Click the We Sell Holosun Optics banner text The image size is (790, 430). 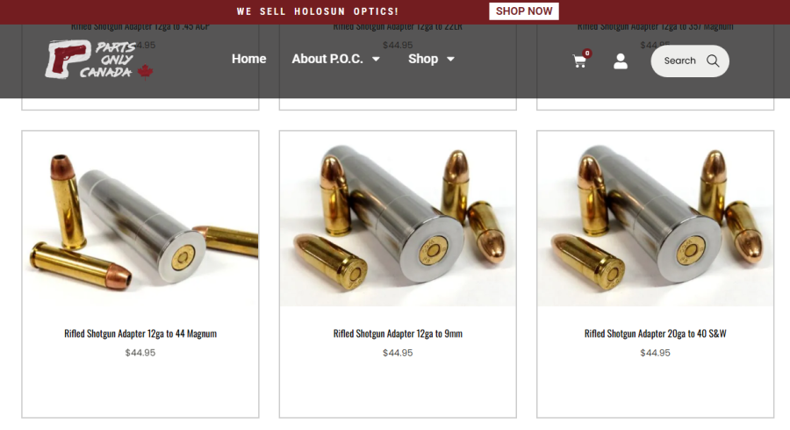318,11
